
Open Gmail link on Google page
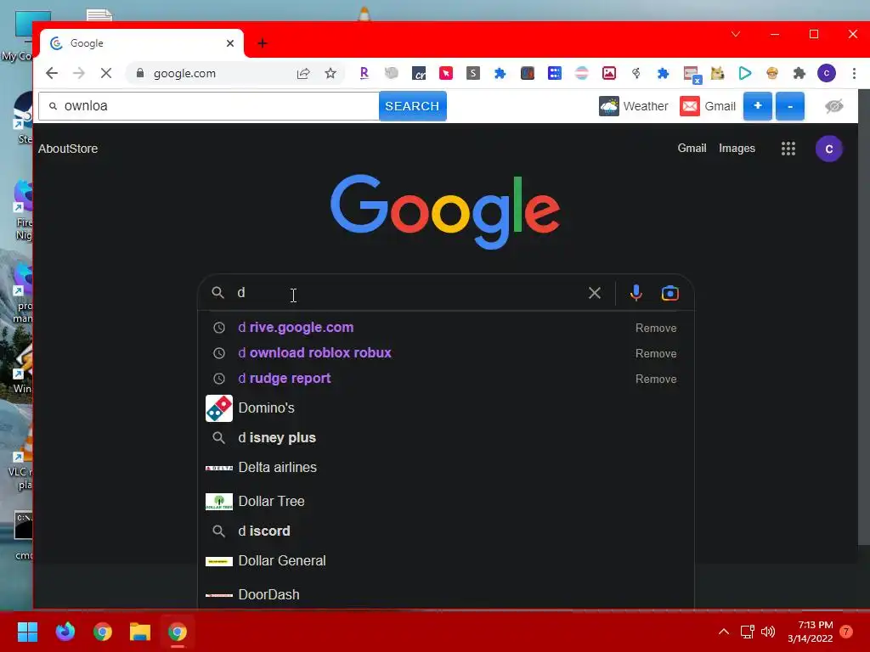pyautogui.click(x=692, y=148)
